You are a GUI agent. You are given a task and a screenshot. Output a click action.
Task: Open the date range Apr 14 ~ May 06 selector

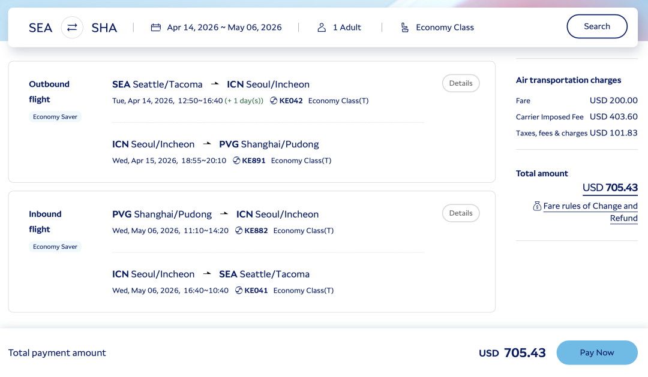tap(224, 28)
